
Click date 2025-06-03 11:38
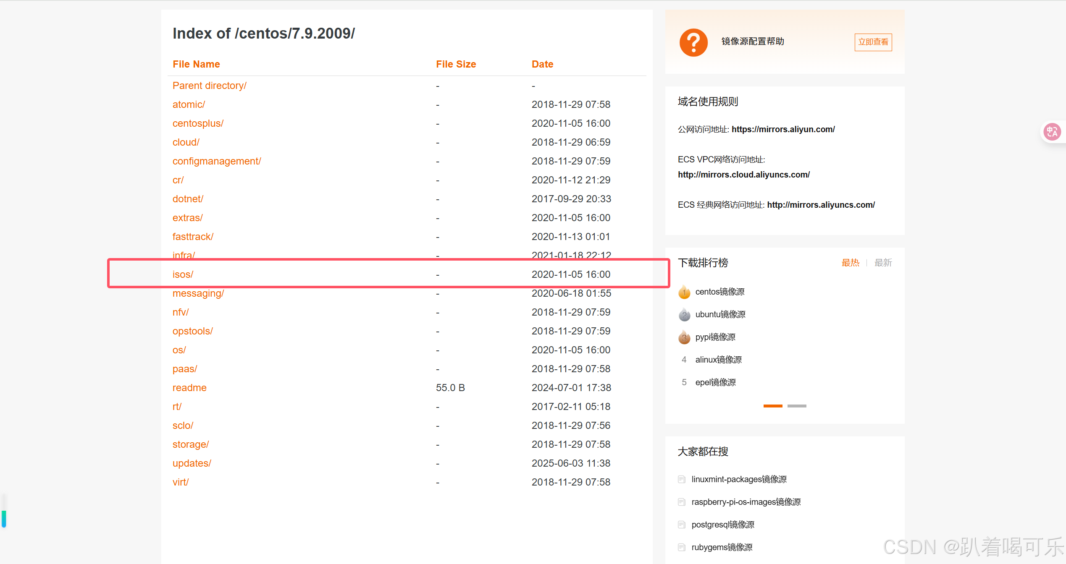(x=571, y=463)
